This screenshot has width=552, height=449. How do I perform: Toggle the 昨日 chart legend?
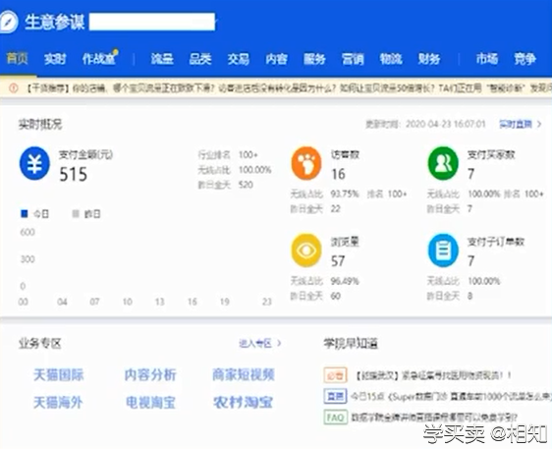pyautogui.click(x=86, y=214)
